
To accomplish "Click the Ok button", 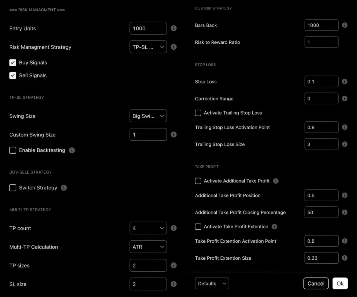I will (x=340, y=283).
